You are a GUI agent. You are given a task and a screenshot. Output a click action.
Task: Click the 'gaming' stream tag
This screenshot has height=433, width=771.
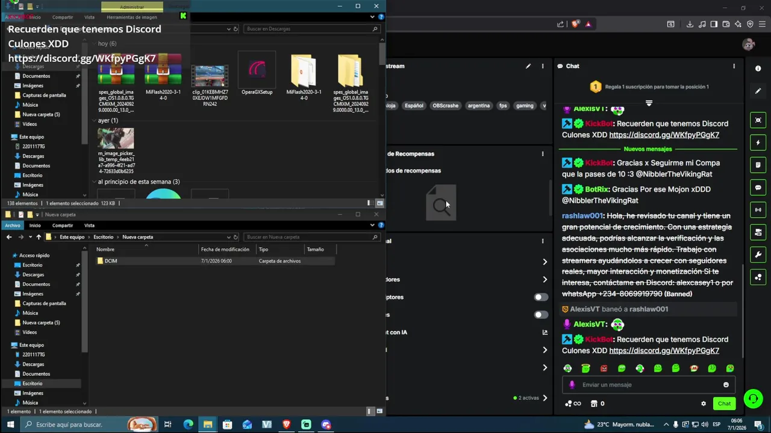click(x=525, y=106)
